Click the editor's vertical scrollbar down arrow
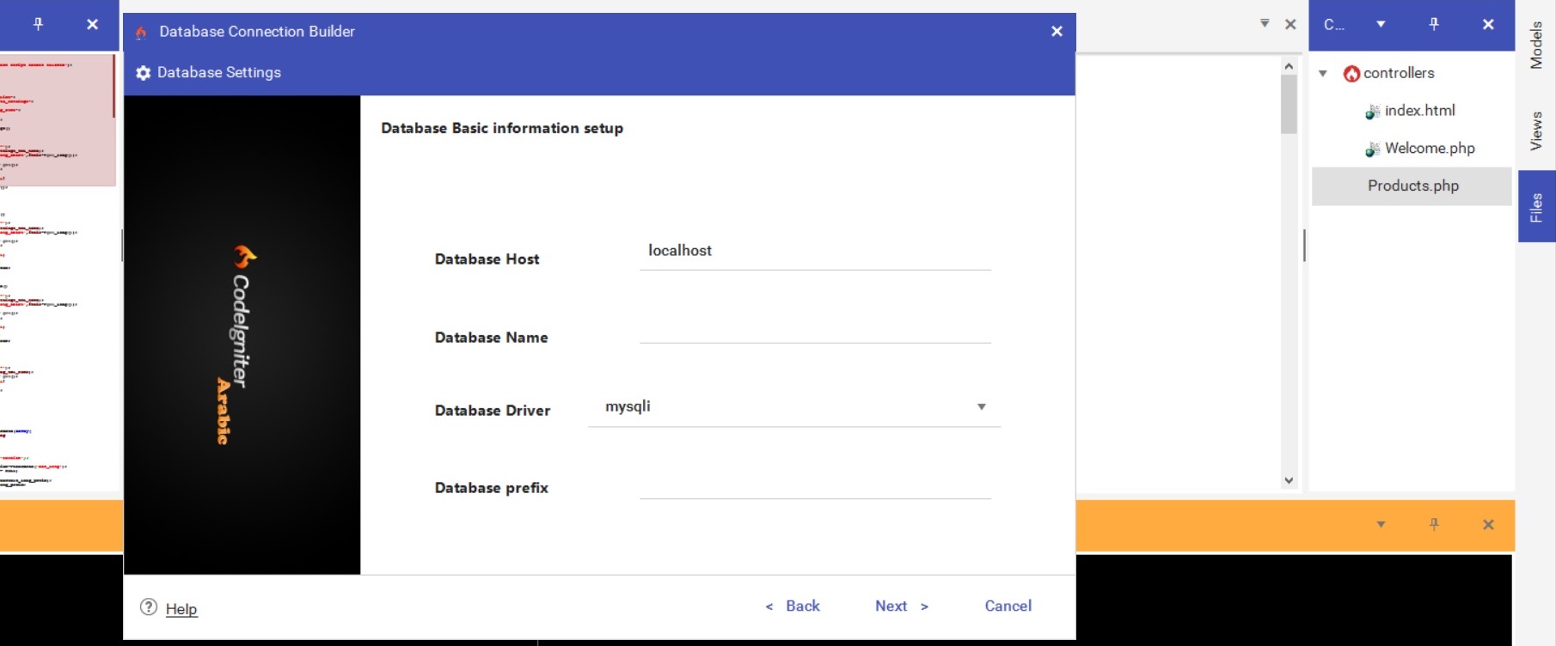This screenshot has width=1556, height=646. pos(1288,480)
